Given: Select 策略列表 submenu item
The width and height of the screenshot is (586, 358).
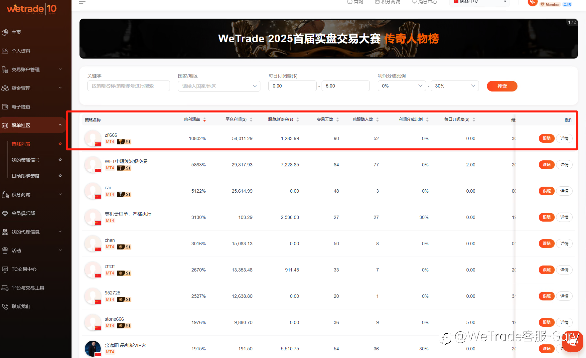Looking at the screenshot, I should tap(21, 144).
